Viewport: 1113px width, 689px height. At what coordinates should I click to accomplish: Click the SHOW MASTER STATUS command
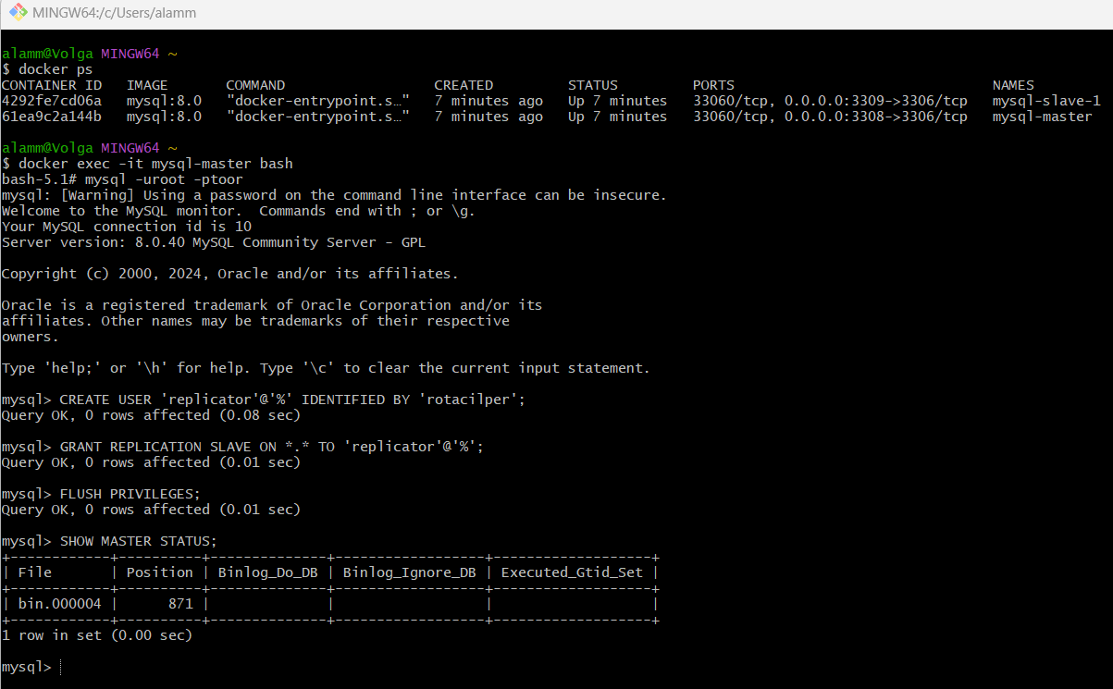point(138,541)
